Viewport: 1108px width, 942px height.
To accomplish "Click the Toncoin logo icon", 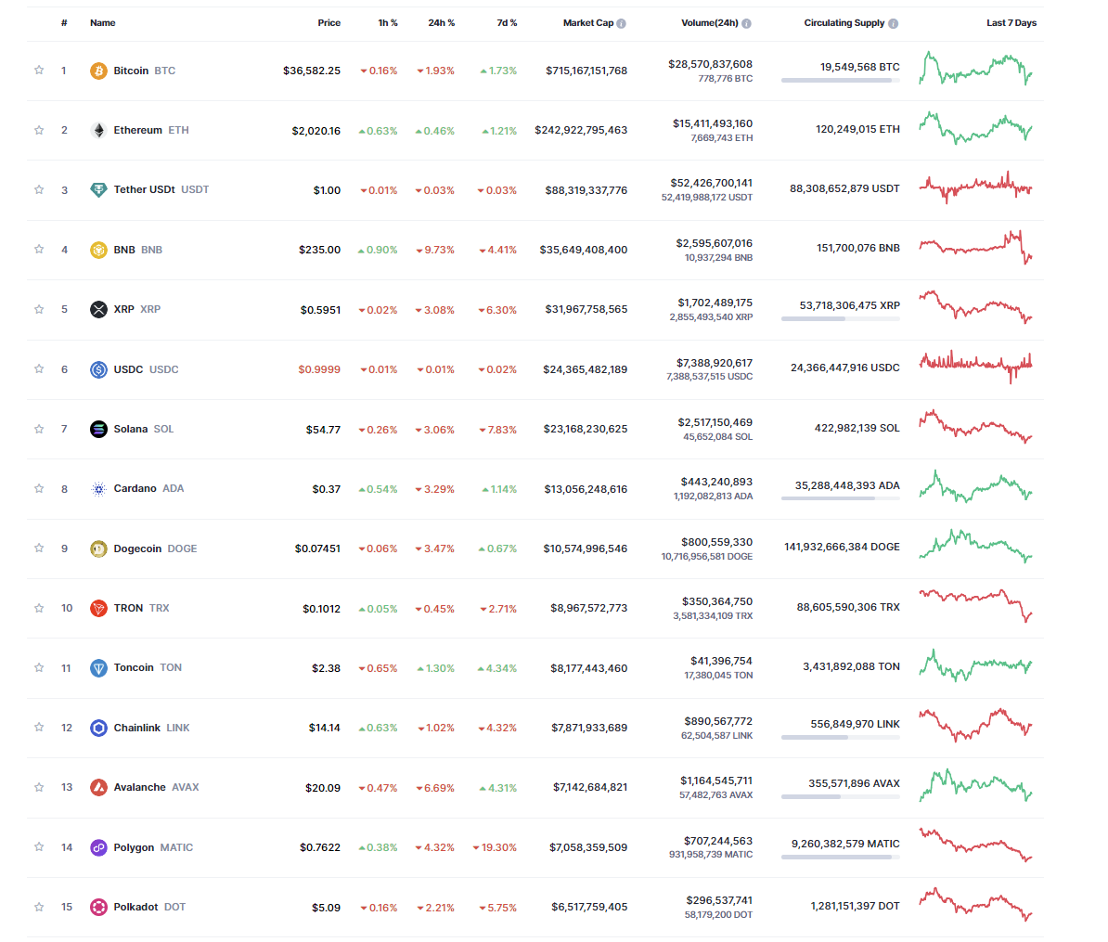I will pos(98,668).
